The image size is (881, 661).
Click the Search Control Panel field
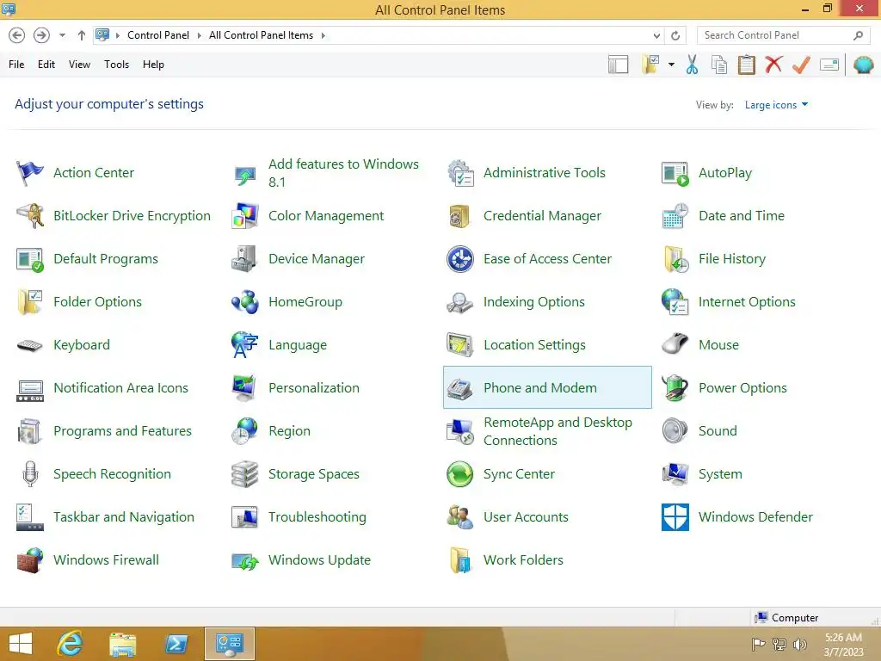tap(784, 35)
